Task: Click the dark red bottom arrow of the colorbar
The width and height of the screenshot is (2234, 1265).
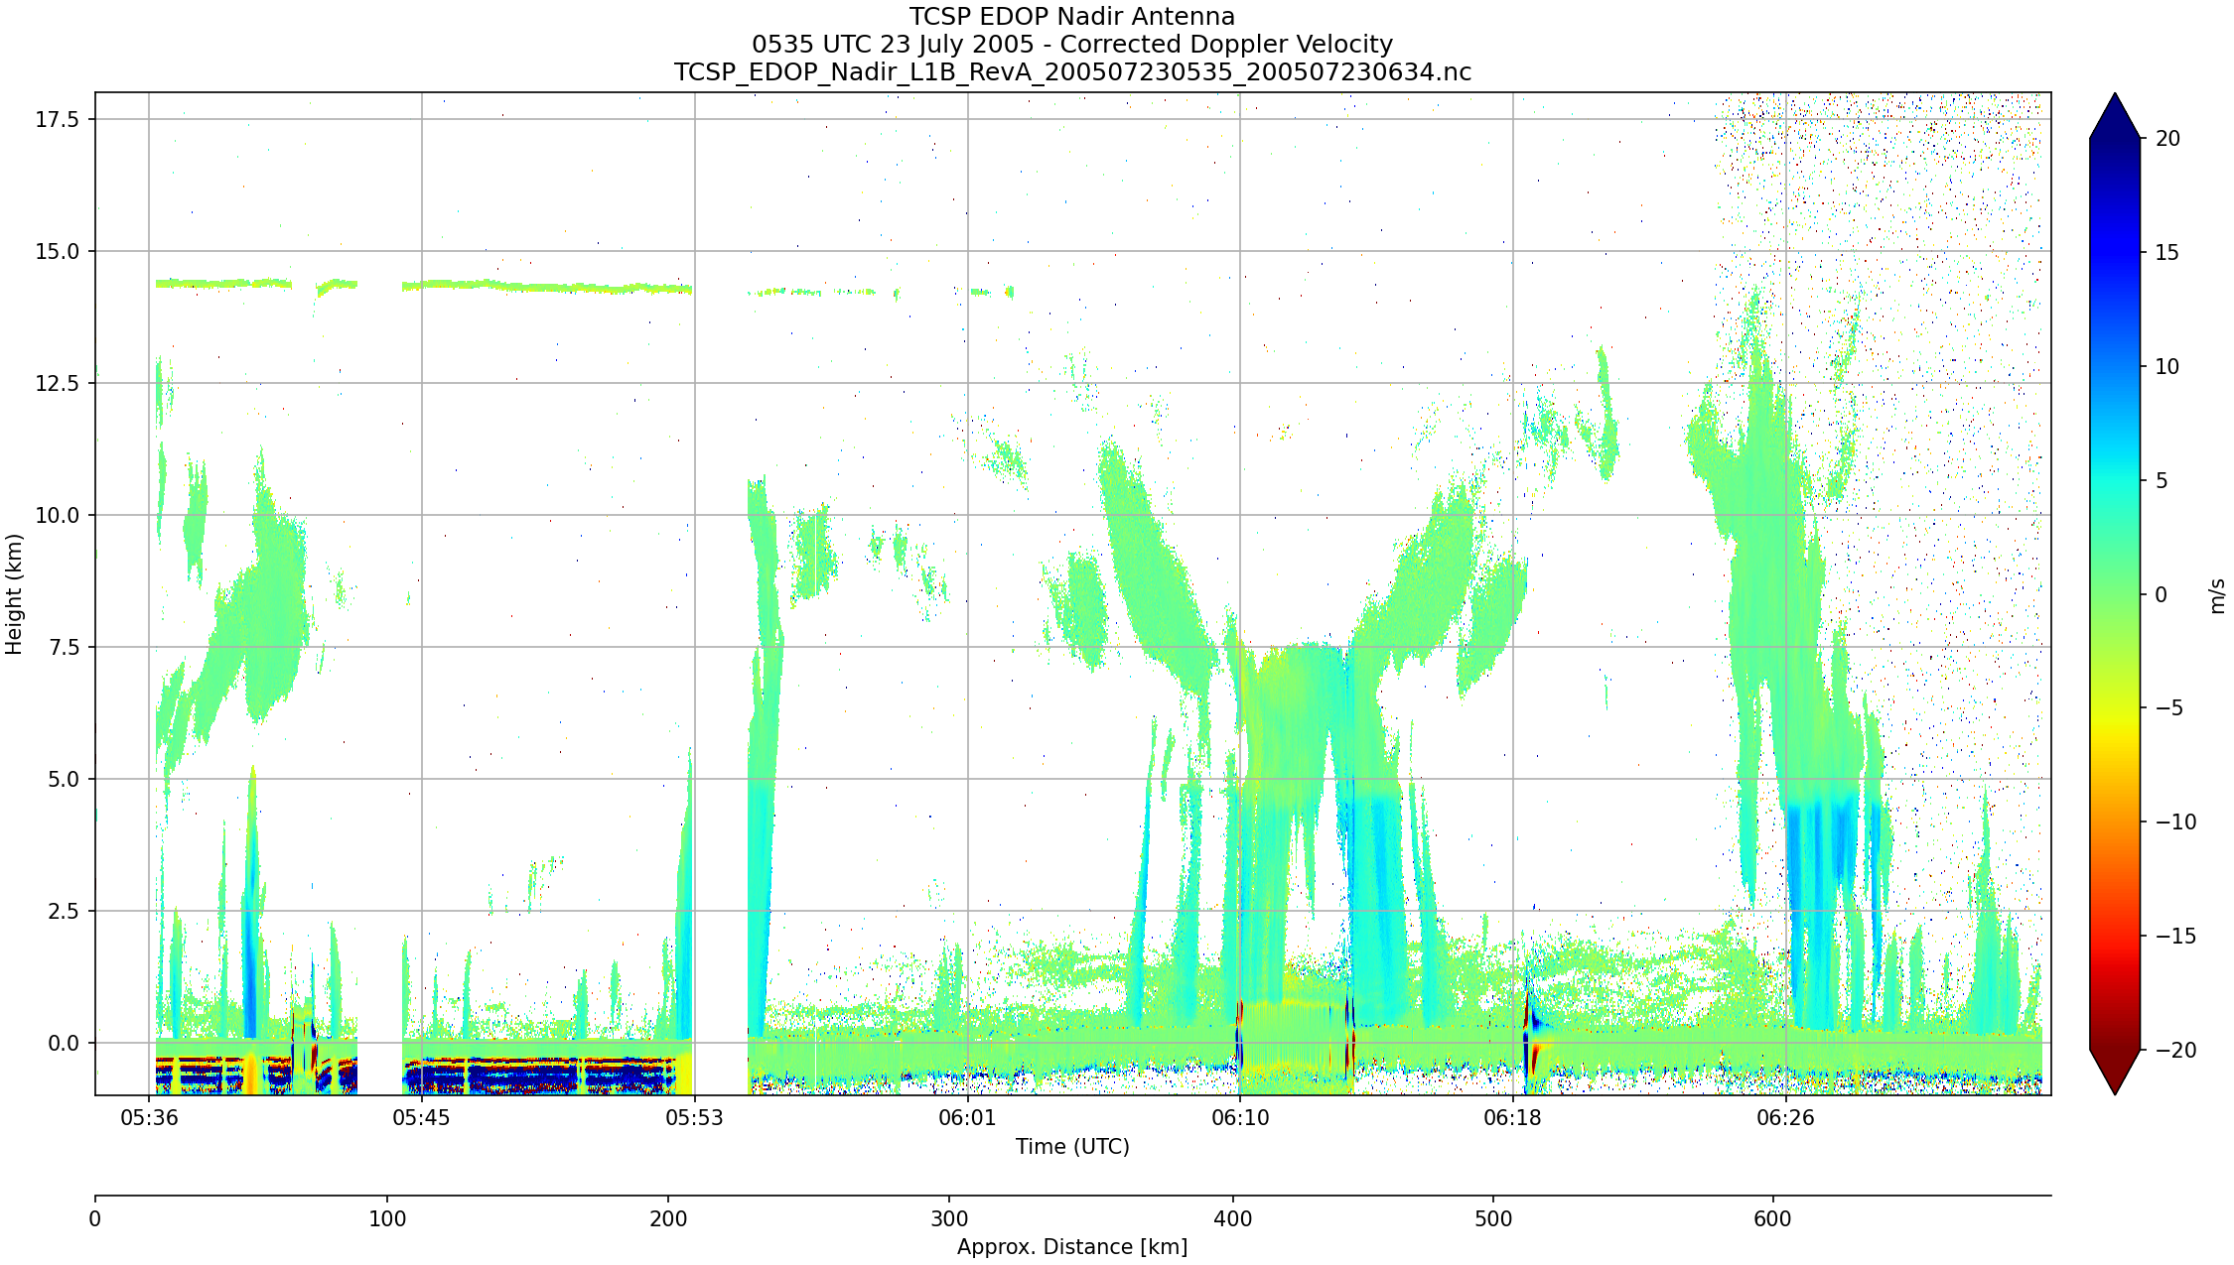Action: click(x=2115, y=1072)
